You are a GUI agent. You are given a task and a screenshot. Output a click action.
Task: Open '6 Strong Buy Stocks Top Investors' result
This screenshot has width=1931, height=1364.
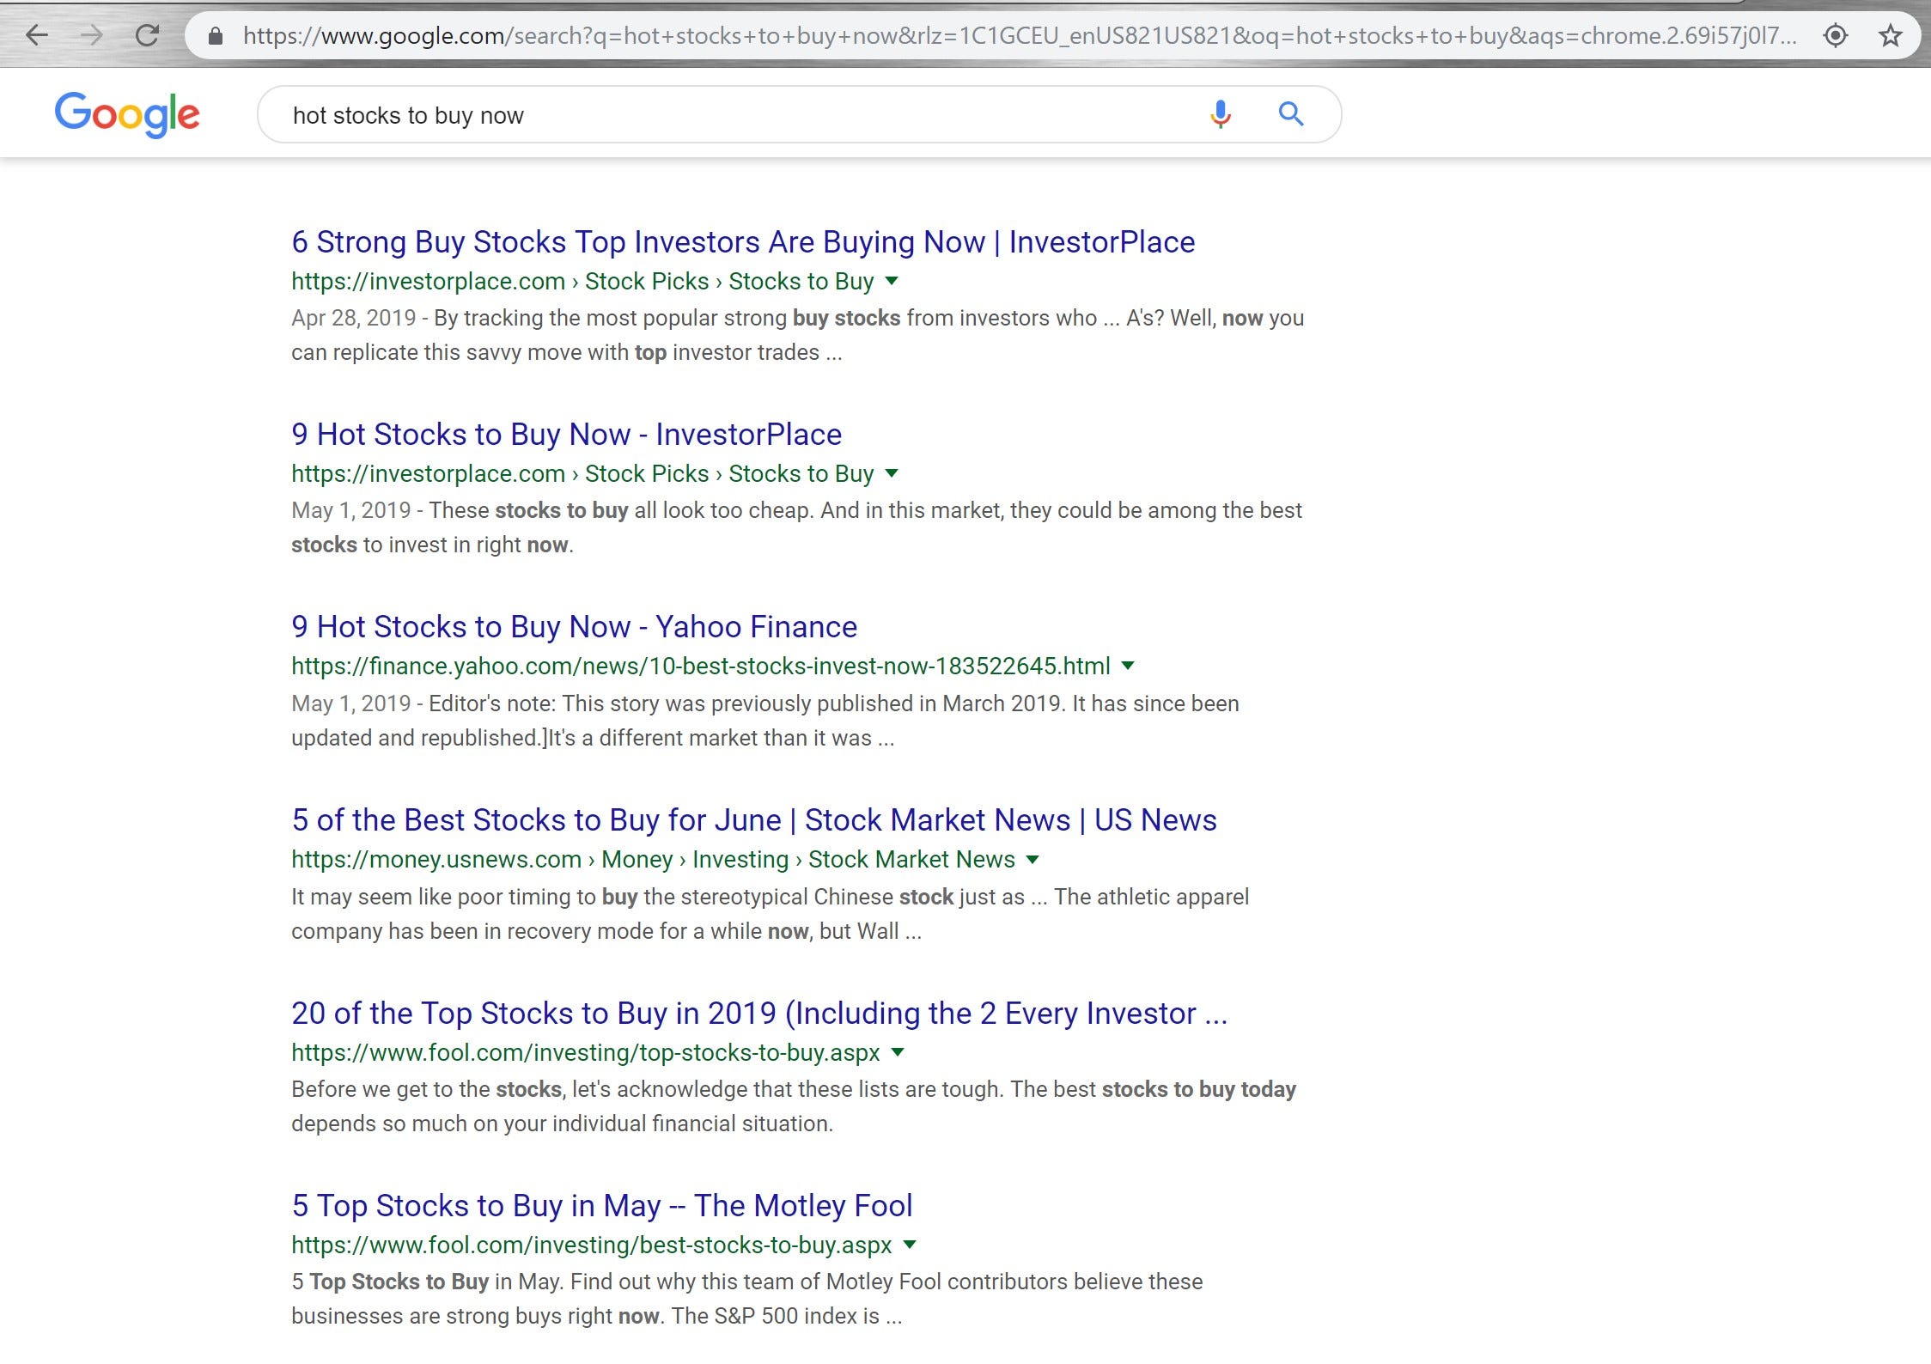pyautogui.click(x=743, y=242)
